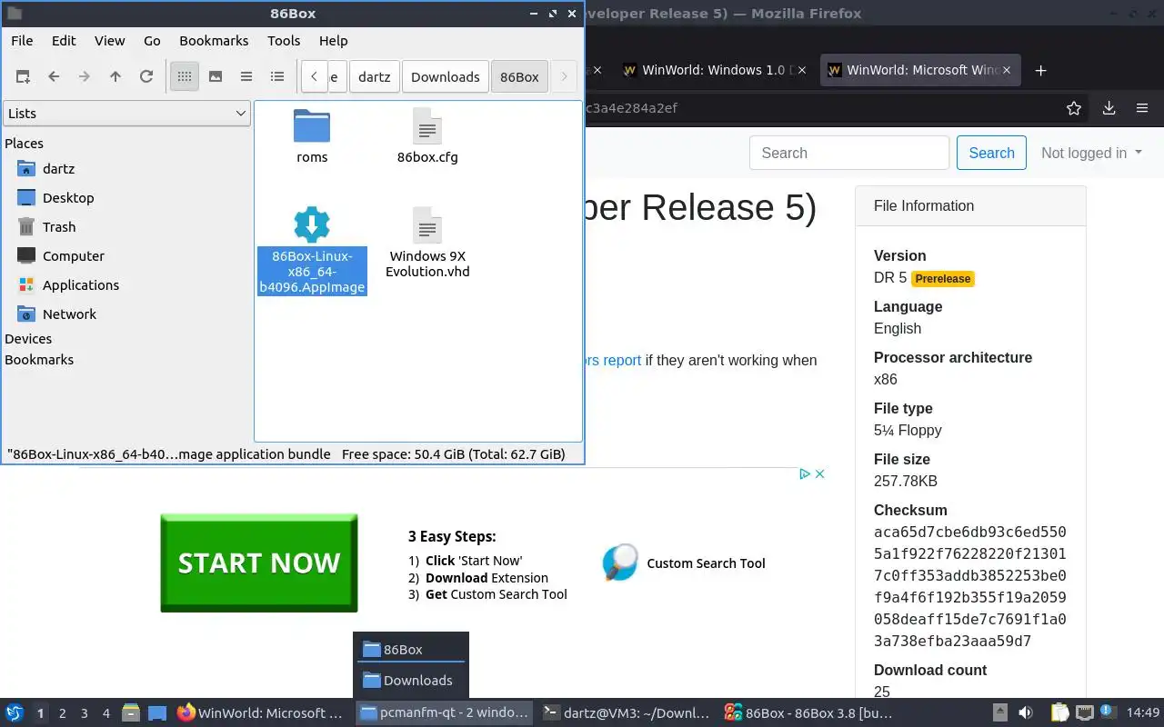Switch to compact list view mode
The width and height of the screenshot is (1164, 727).
coord(246,77)
